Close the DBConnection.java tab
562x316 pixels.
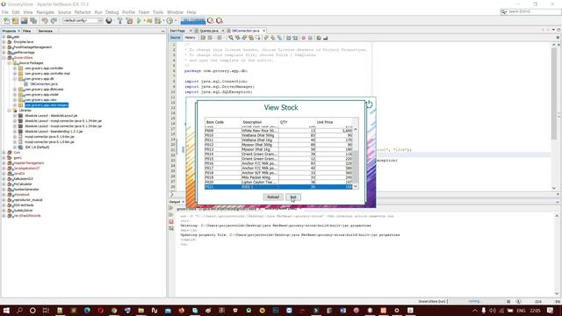coord(264,31)
